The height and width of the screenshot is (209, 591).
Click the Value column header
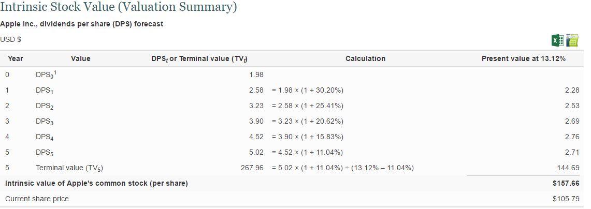click(80, 58)
